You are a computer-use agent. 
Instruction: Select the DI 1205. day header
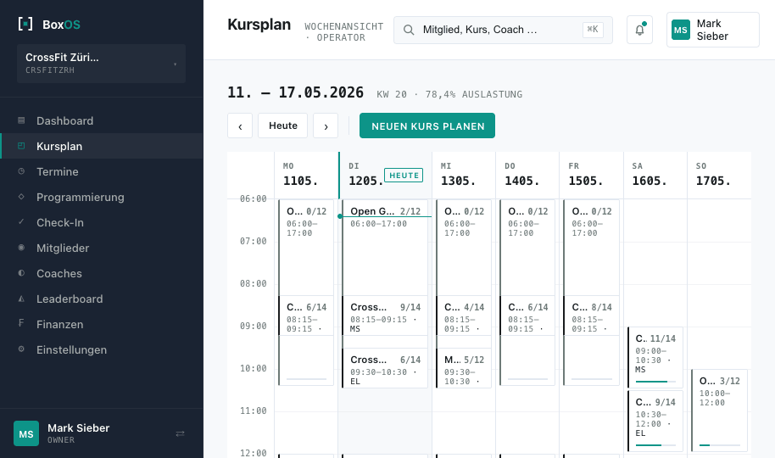click(x=385, y=175)
